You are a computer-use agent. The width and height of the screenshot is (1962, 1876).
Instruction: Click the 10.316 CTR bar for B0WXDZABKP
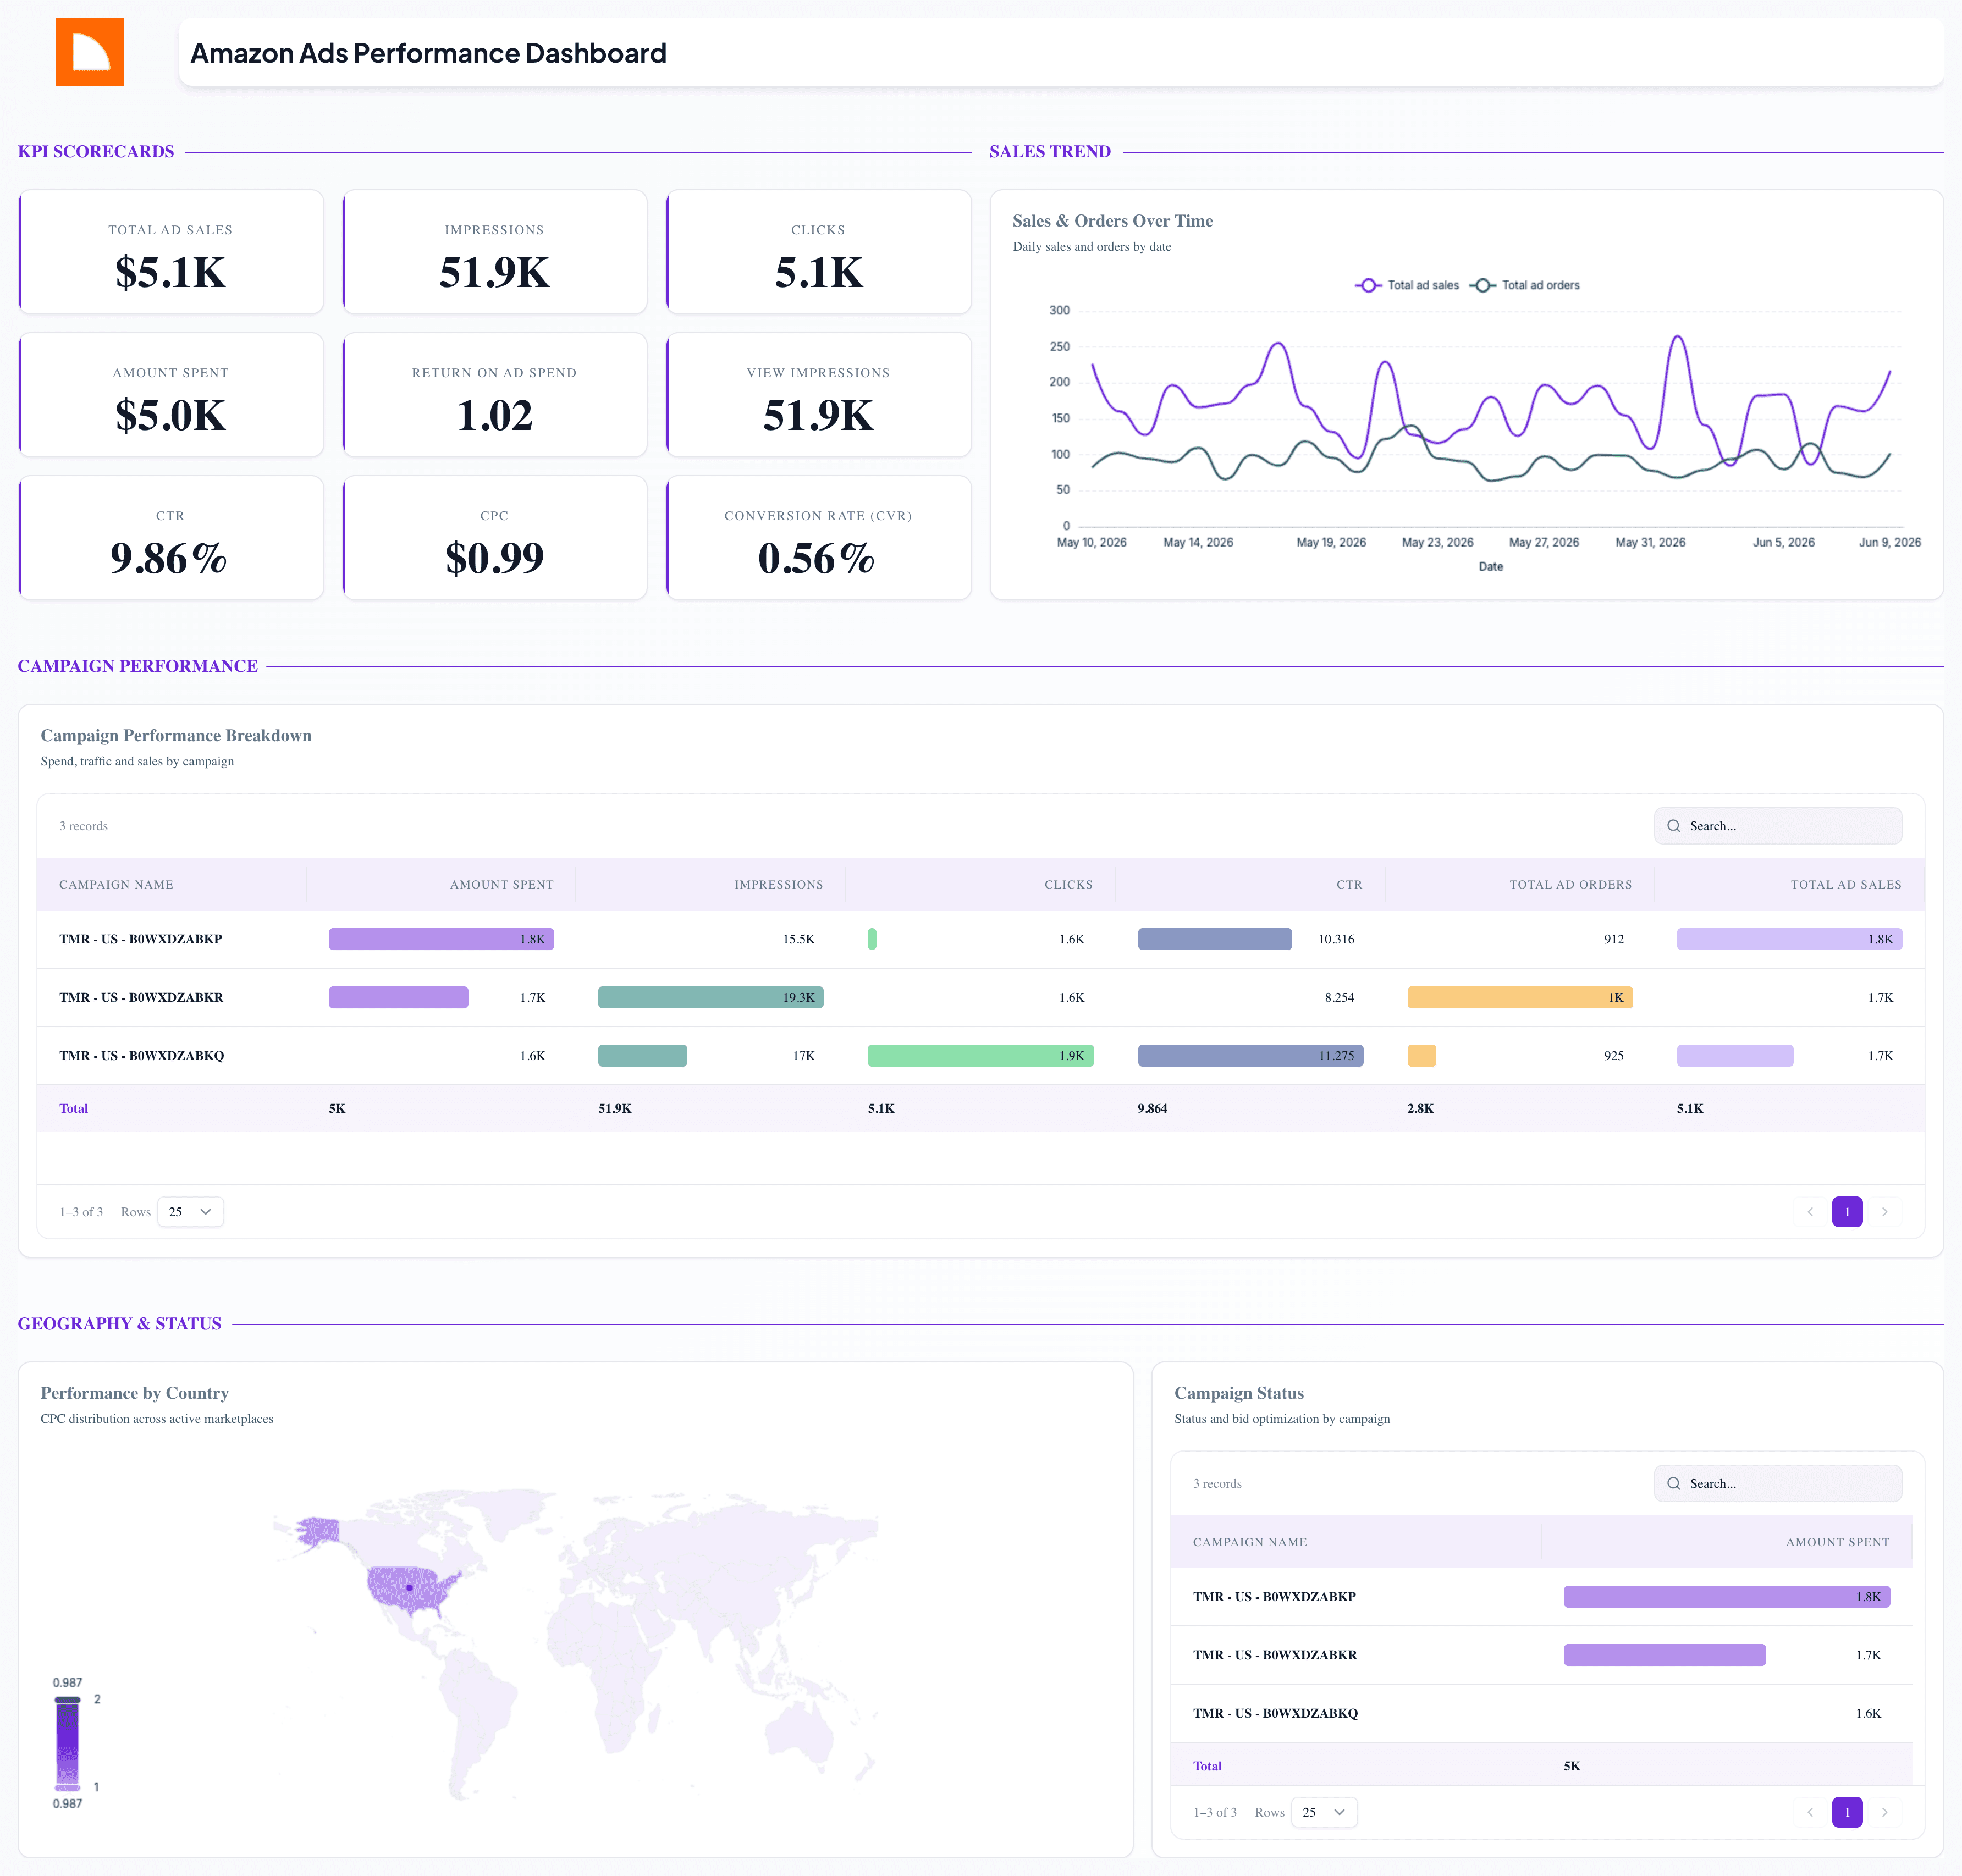click(1214, 939)
